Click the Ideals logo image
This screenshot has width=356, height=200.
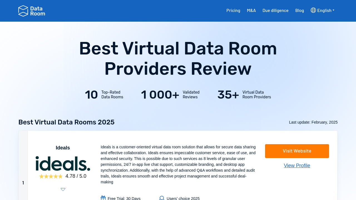pyautogui.click(x=63, y=163)
